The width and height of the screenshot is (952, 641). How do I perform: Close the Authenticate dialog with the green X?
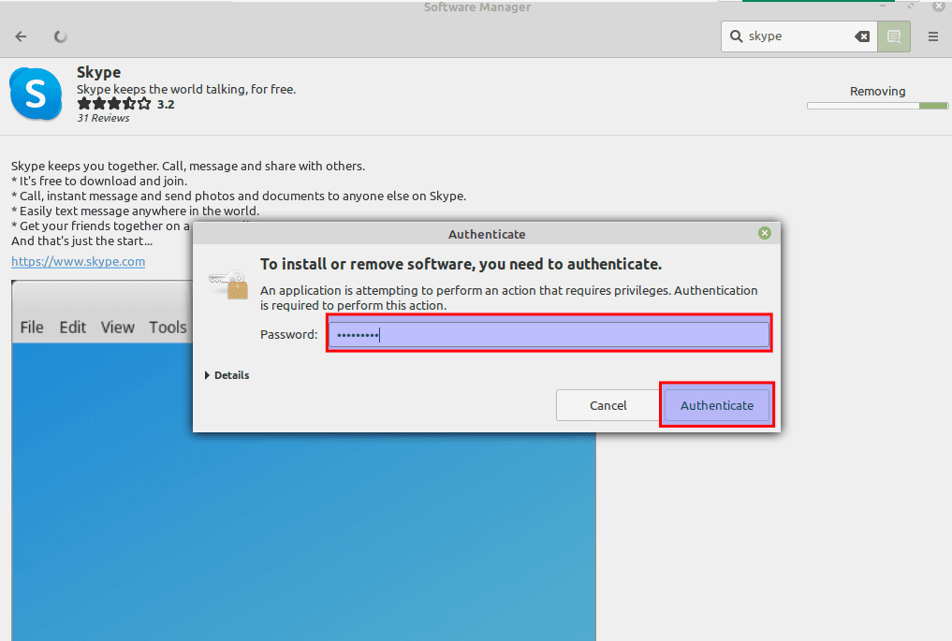[x=765, y=233]
